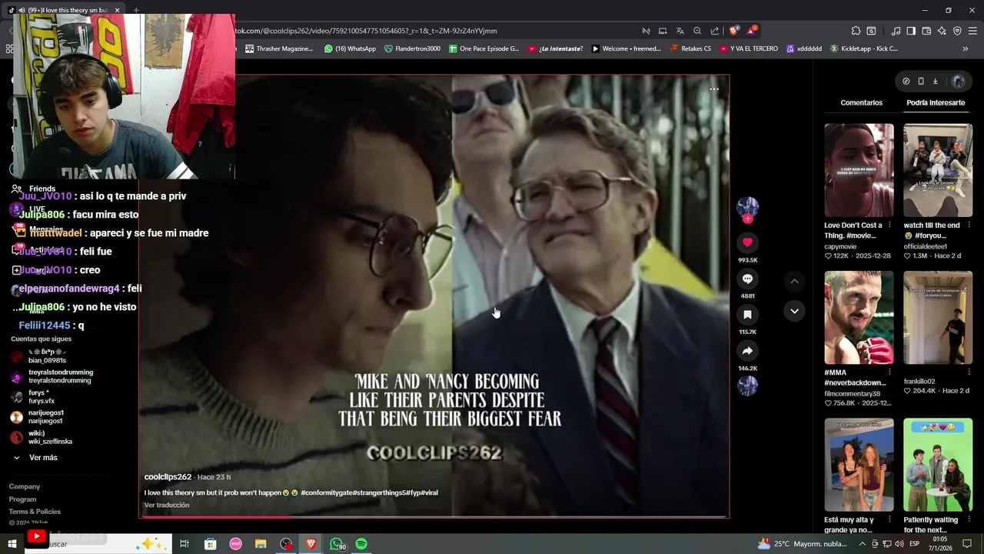
Task: Open the browser hamburger menu
Action: pos(973,31)
